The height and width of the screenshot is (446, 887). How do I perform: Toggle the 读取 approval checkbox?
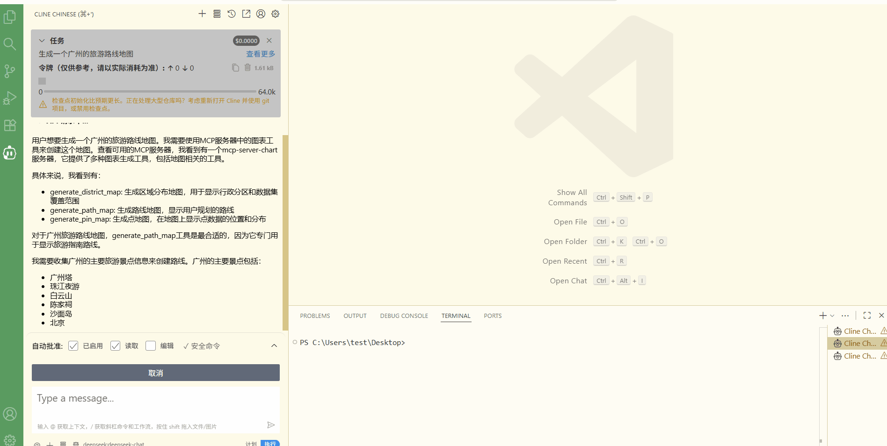pos(116,345)
